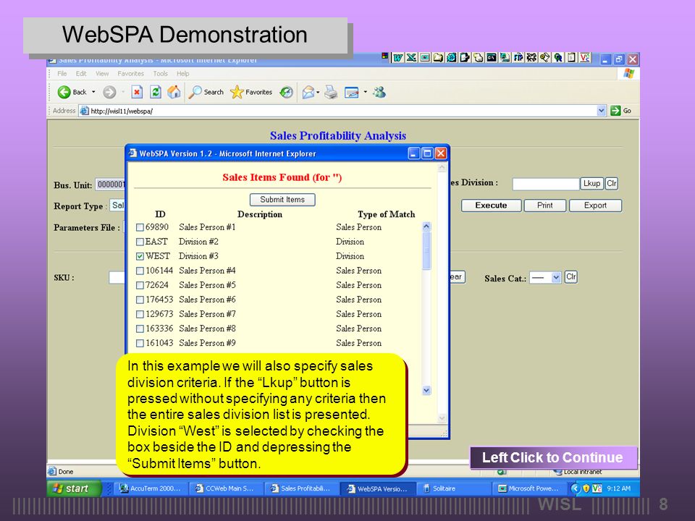Image resolution: width=695 pixels, height=521 pixels.
Task: Tick the checkbox for ID 72624
Action: [140, 285]
